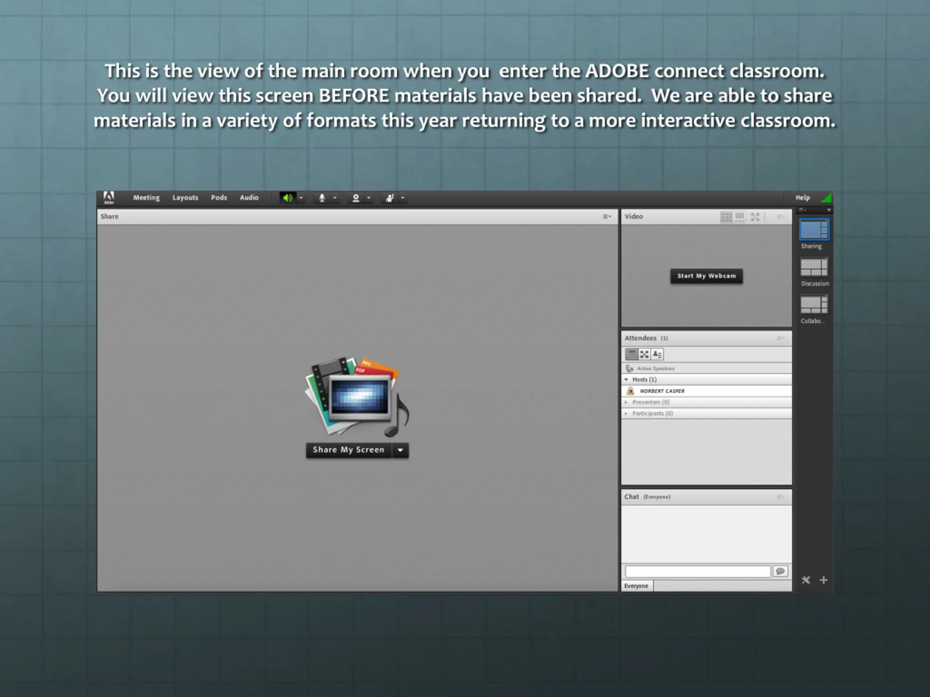Add a new layout with plus icon

click(x=824, y=580)
